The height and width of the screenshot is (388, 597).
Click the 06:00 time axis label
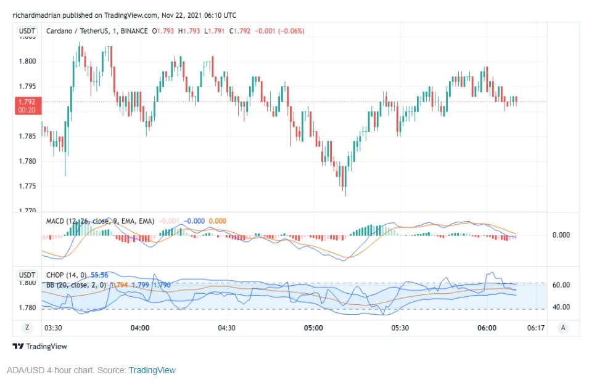(487, 328)
